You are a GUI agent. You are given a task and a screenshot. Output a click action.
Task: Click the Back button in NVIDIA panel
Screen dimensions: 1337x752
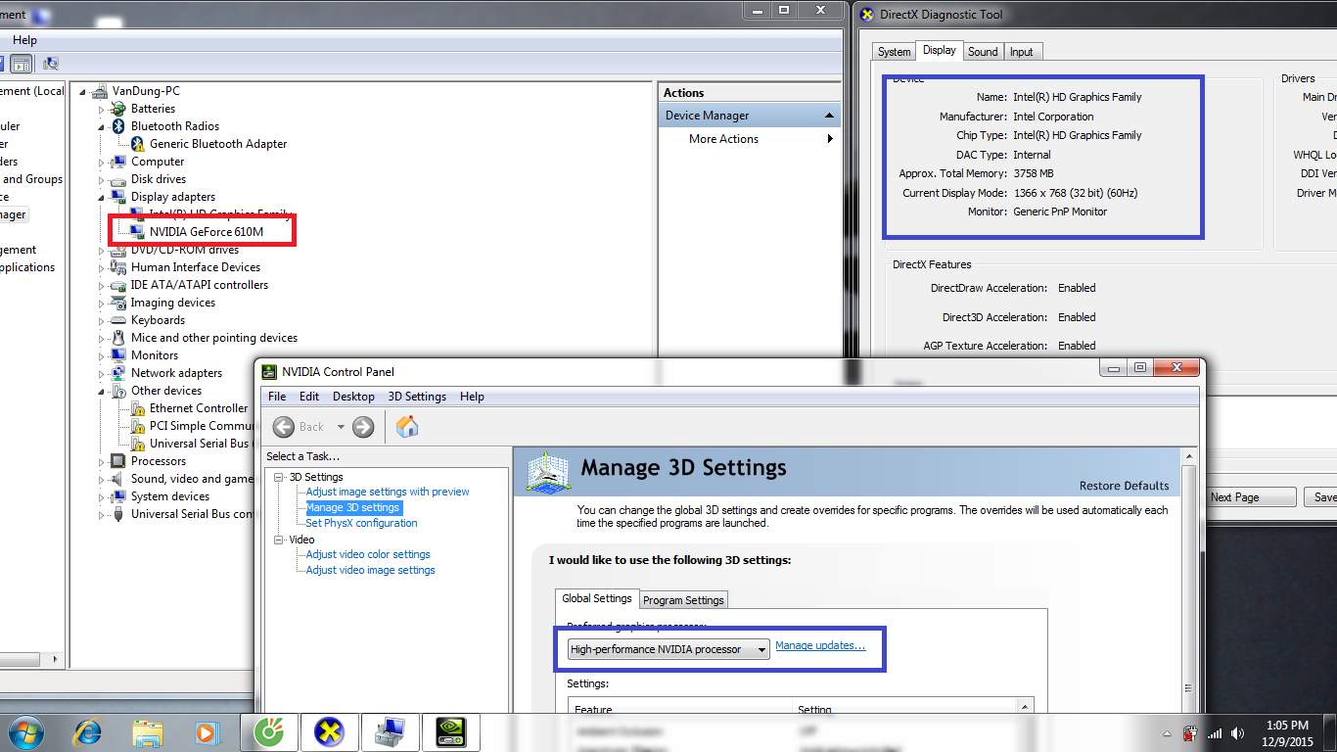pyautogui.click(x=300, y=426)
